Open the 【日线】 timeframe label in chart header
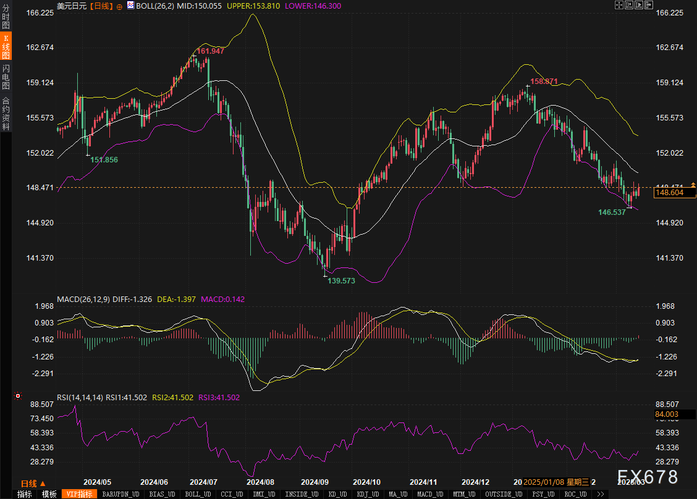This screenshot has height=499, width=697. 101,6
